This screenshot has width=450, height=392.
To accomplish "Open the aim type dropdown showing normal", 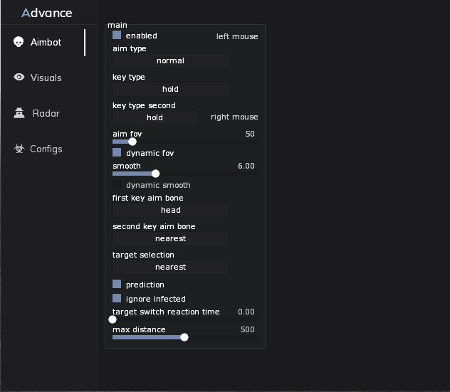I will pos(170,61).
